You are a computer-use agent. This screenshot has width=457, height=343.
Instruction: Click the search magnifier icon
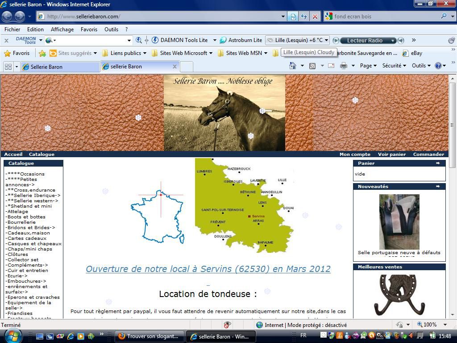tap(444, 17)
